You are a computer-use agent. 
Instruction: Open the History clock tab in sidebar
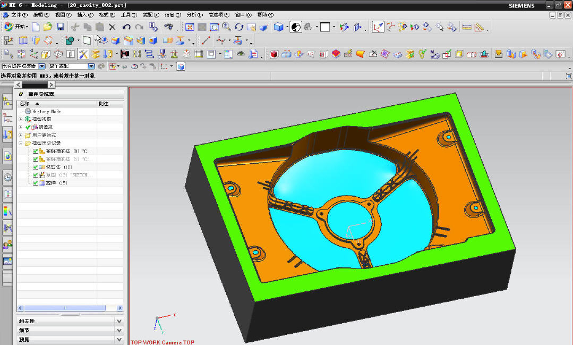tap(7, 177)
